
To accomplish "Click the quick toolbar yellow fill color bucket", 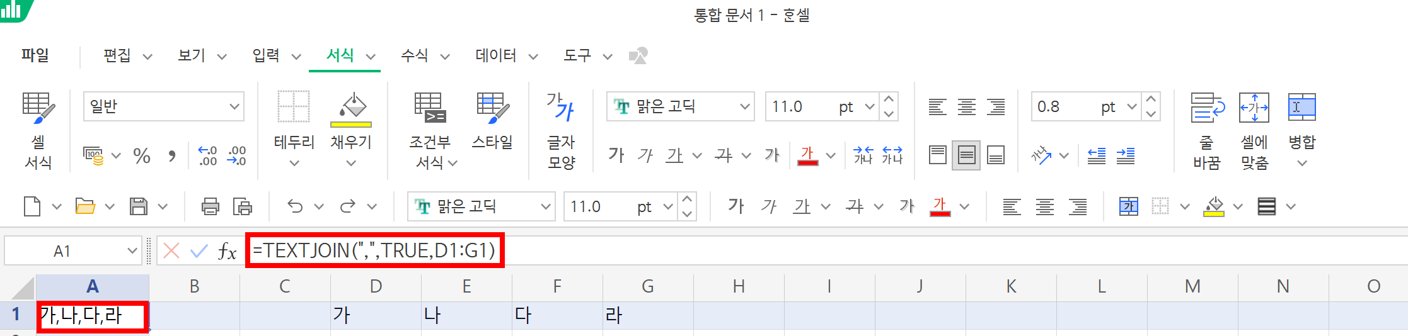I will [1214, 206].
